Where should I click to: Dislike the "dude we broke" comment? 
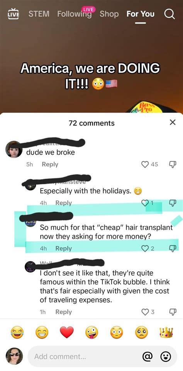coord(173,164)
